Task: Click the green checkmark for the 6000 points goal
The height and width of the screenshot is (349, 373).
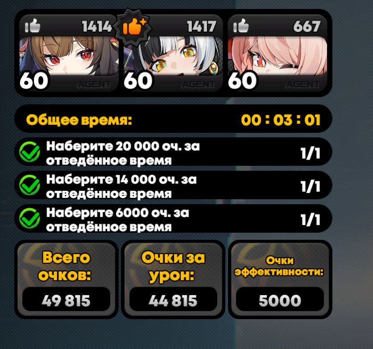Action: tap(30, 218)
